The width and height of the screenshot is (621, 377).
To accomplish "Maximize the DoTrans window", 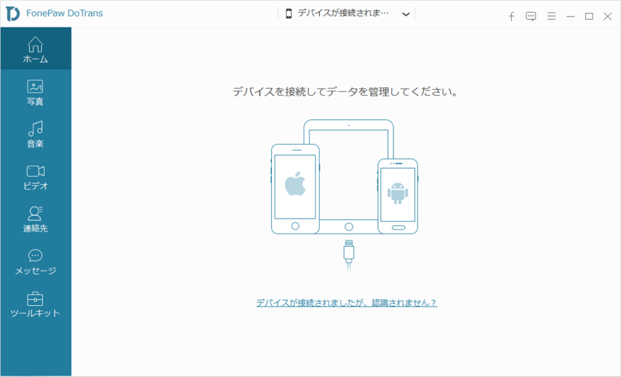I will tap(589, 16).
